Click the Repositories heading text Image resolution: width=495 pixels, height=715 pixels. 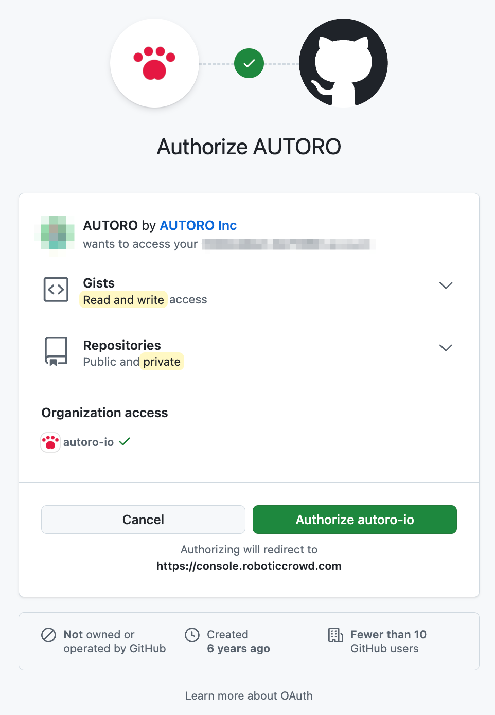(122, 345)
